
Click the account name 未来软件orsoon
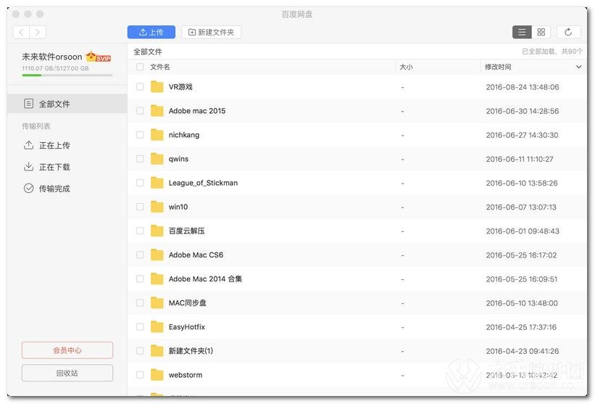coord(52,57)
